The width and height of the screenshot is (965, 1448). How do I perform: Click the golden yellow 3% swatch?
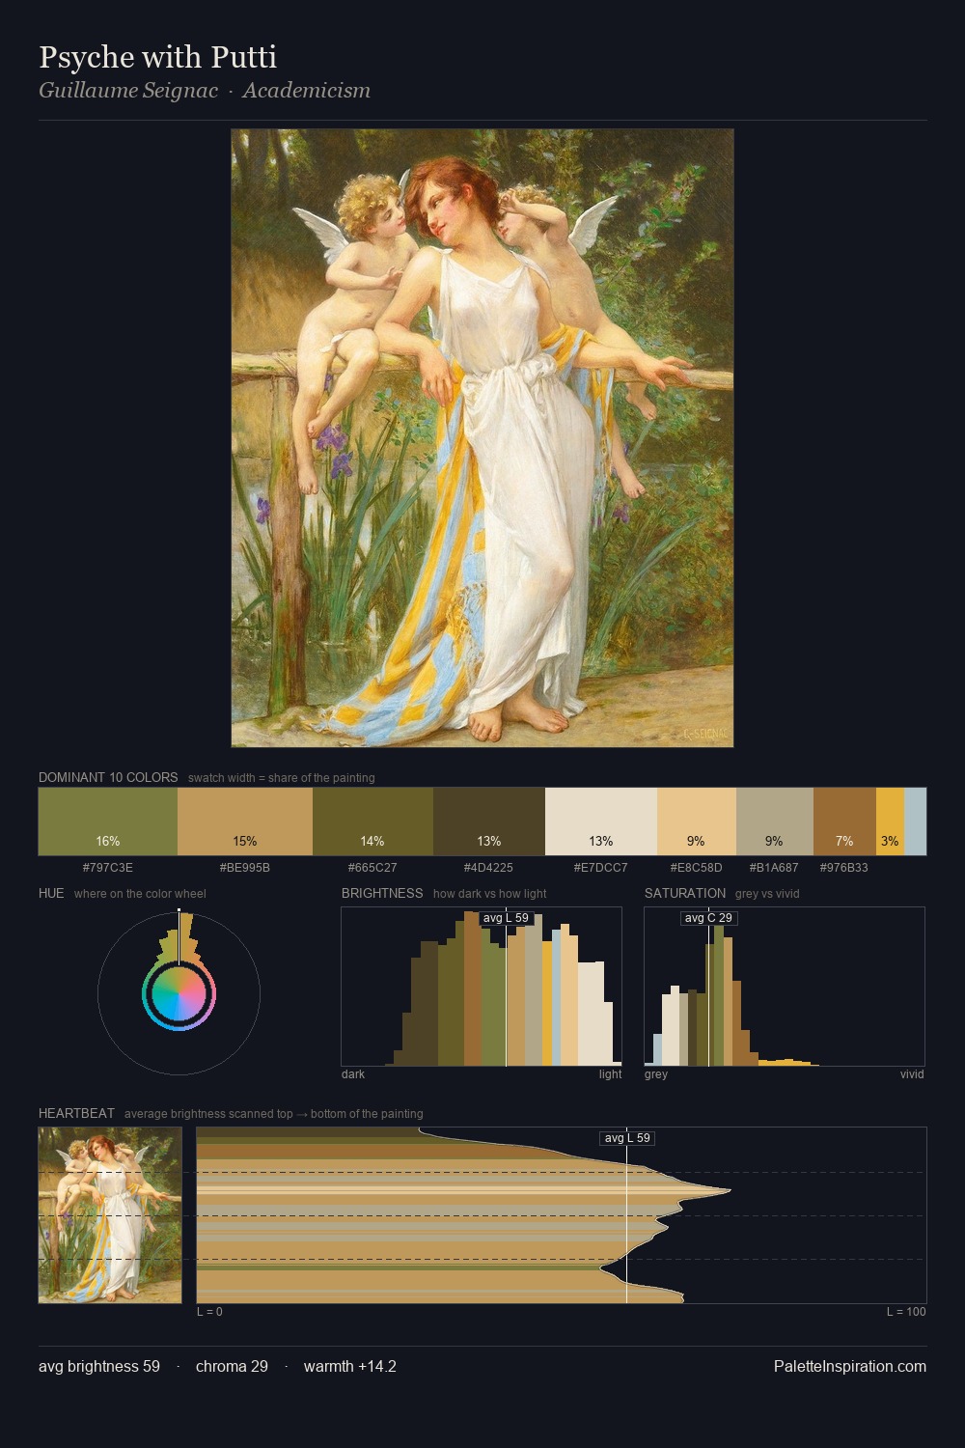coord(890,821)
